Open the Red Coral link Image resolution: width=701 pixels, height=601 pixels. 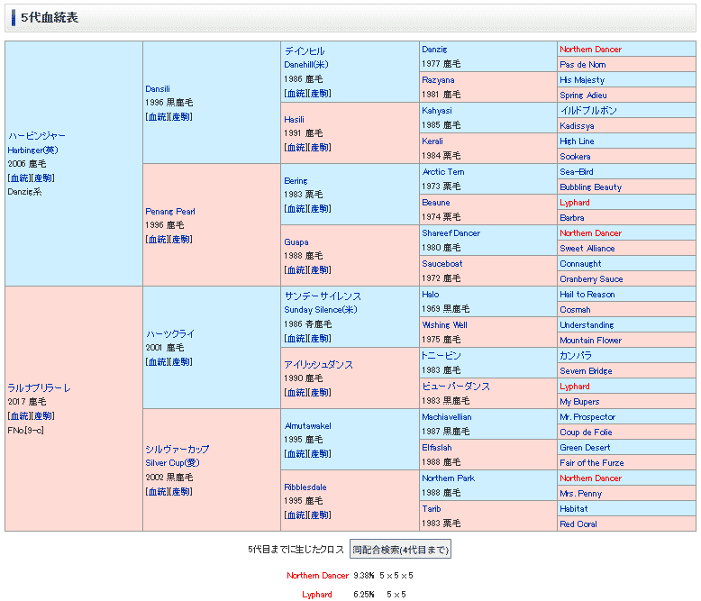point(578,524)
